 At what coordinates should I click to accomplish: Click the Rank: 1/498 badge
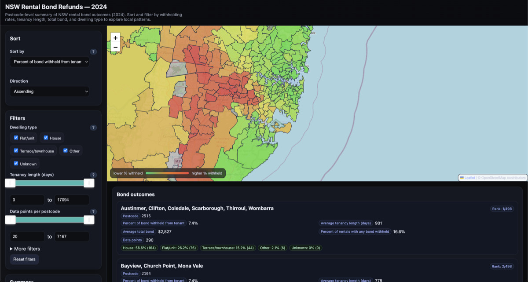502,209
